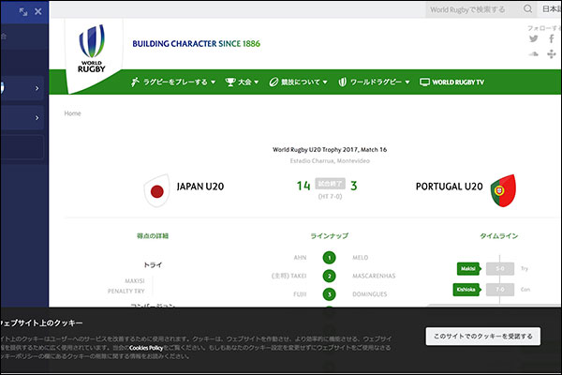Image resolution: width=562 pixels, height=375 pixels.
Task: Open the ワールドラグビー menu
Action: tap(375, 82)
